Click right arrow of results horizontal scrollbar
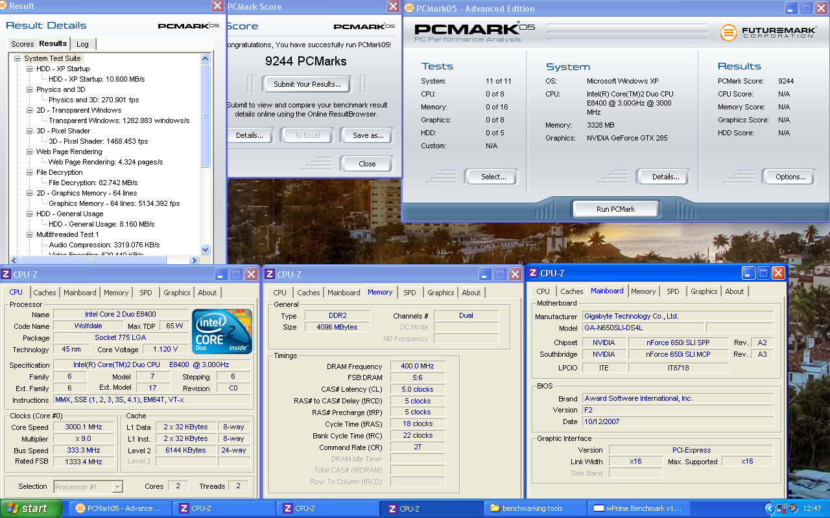Screen dimensions: 830x518 [194, 260]
